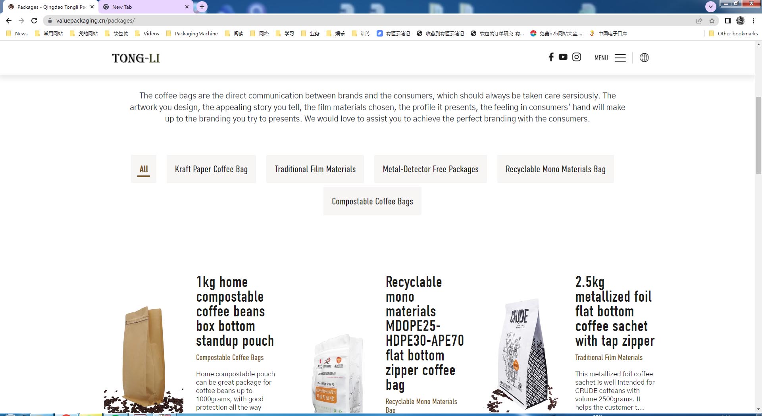
Task: Open the hamburger MENU icon
Action: 620,58
